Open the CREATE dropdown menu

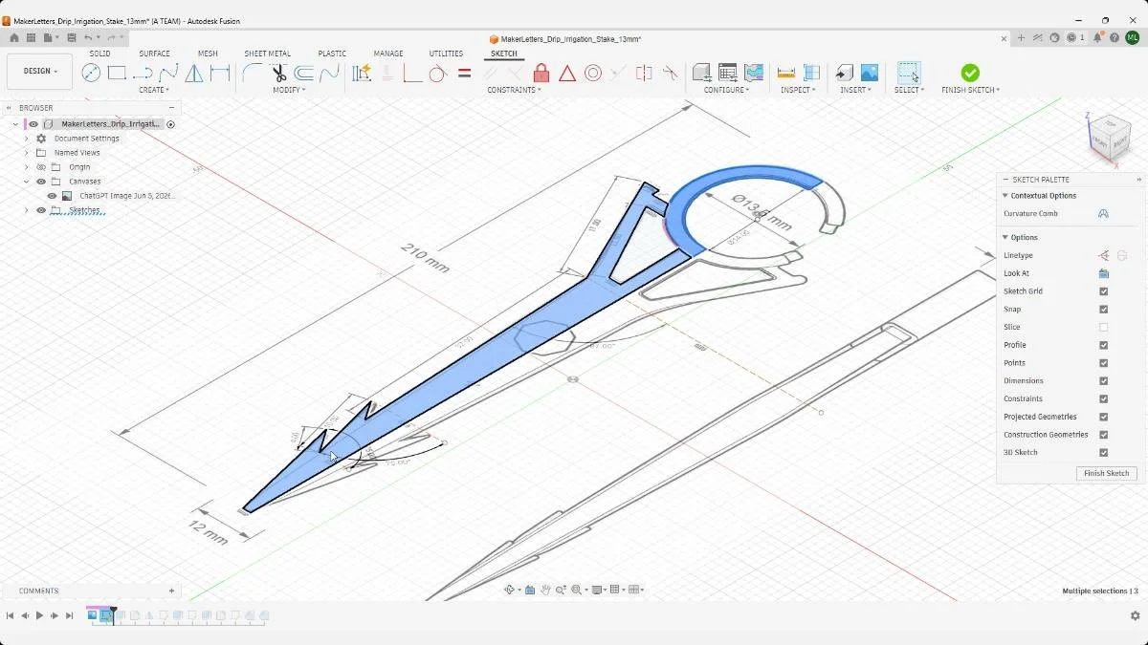pos(154,90)
